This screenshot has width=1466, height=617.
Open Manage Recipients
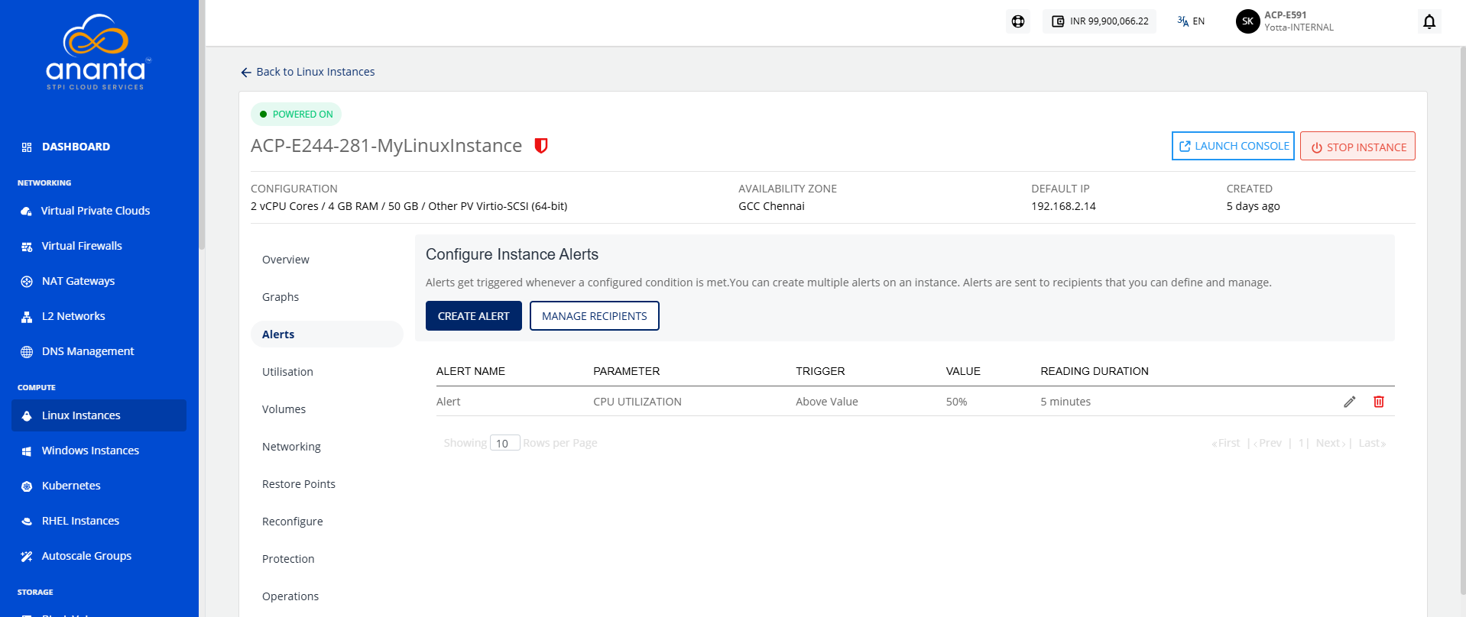(595, 316)
